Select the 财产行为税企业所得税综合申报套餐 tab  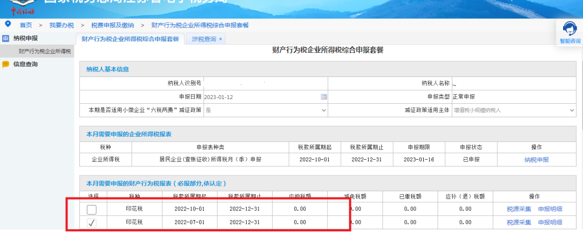point(130,39)
